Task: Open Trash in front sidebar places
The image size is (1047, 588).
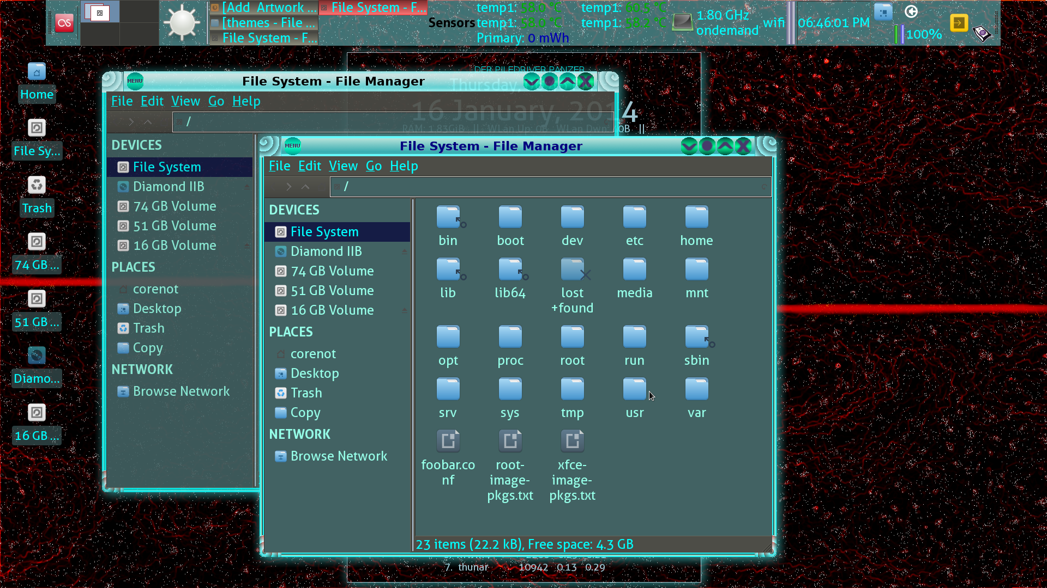Action: [x=337, y=393]
